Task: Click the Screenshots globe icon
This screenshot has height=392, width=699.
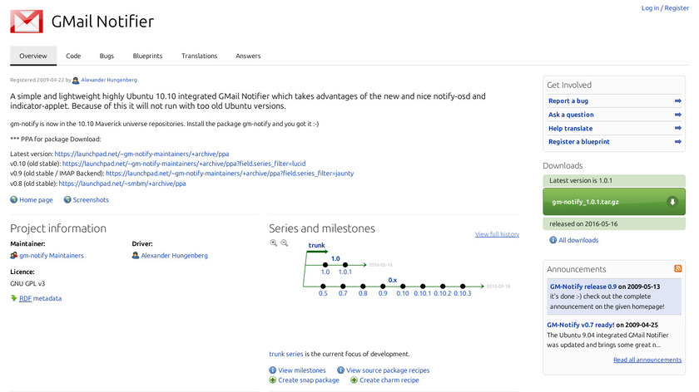Action: [x=67, y=200]
